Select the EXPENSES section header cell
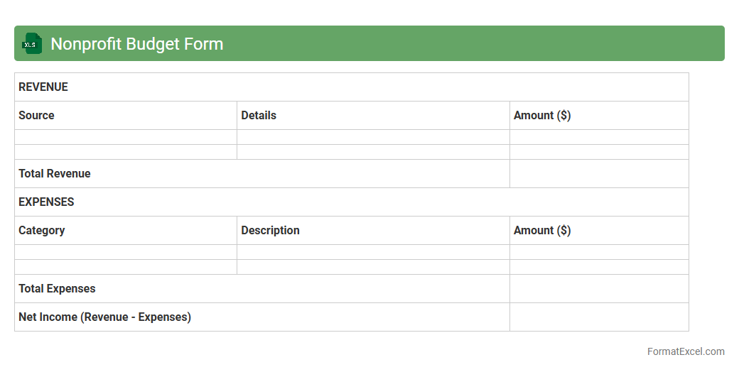The image size is (739, 372). 351,202
